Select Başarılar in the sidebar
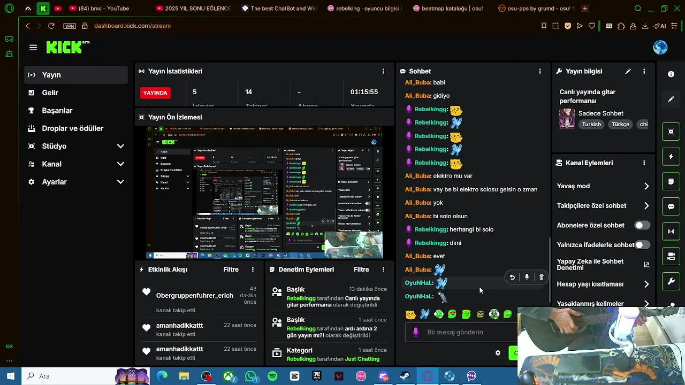This screenshot has height=385, width=685. point(76,111)
